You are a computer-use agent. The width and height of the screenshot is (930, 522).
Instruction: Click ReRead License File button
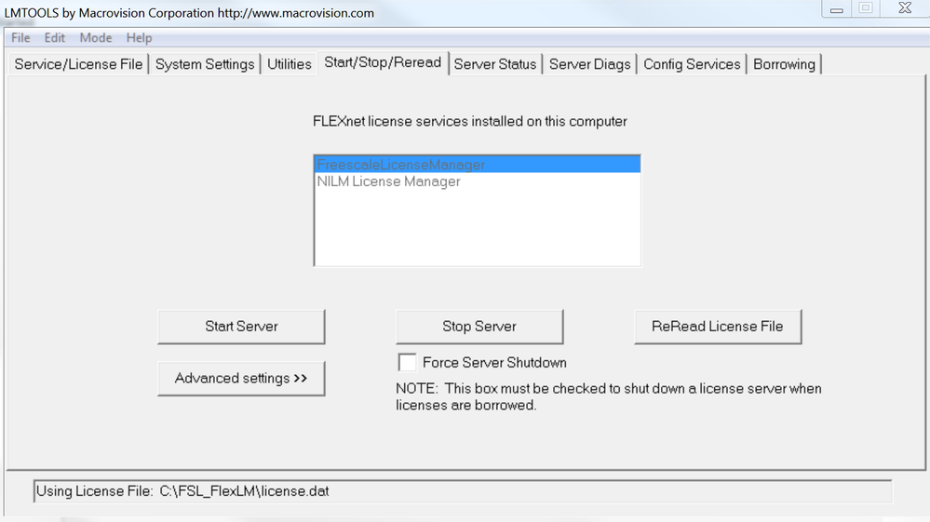(718, 327)
